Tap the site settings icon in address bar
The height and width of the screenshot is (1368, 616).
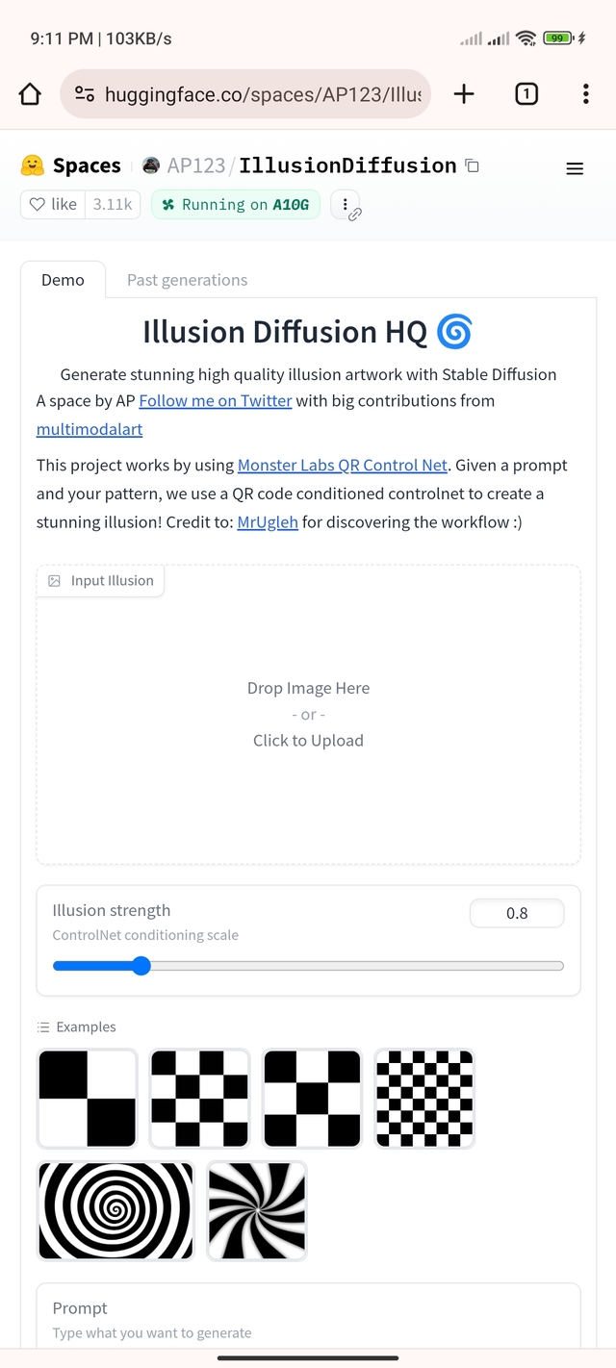[85, 93]
